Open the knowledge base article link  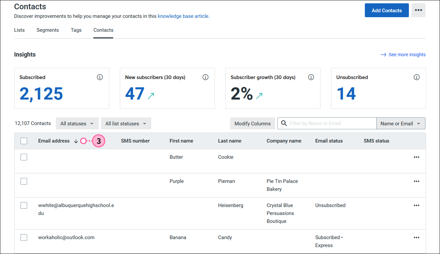coord(183,16)
